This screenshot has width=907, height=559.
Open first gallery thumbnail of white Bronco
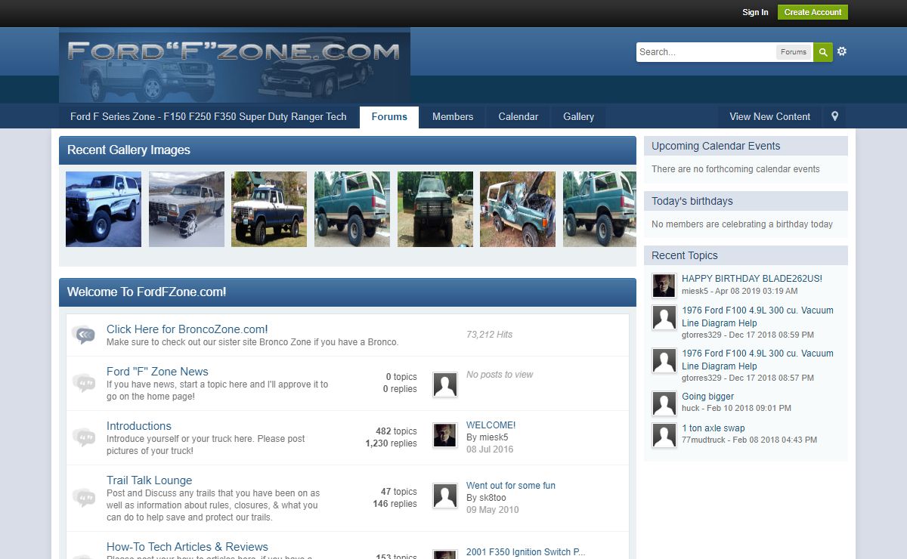click(104, 209)
